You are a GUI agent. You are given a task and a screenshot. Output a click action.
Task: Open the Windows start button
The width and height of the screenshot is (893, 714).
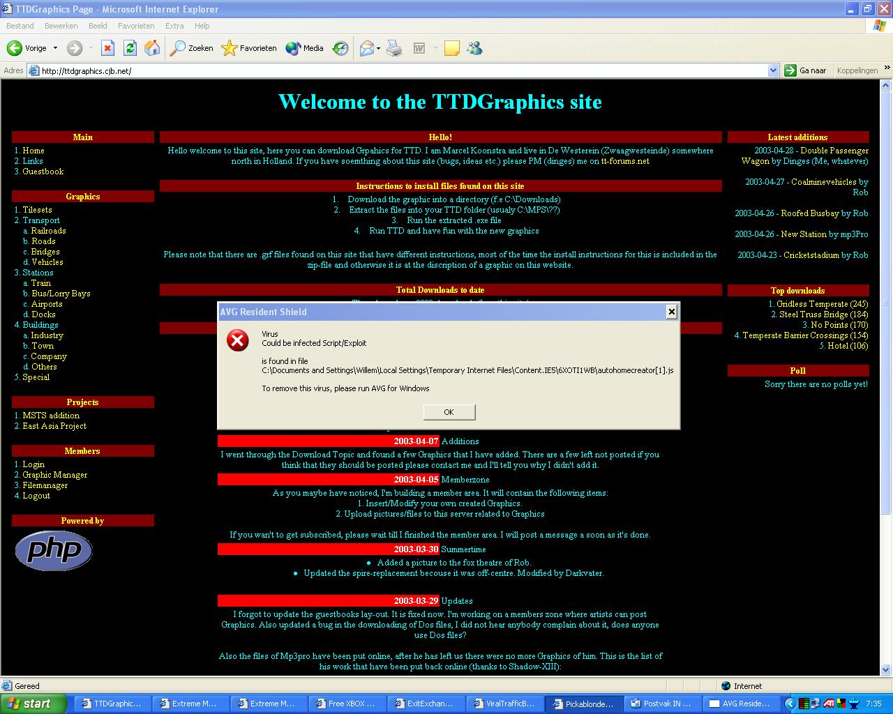point(33,704)
